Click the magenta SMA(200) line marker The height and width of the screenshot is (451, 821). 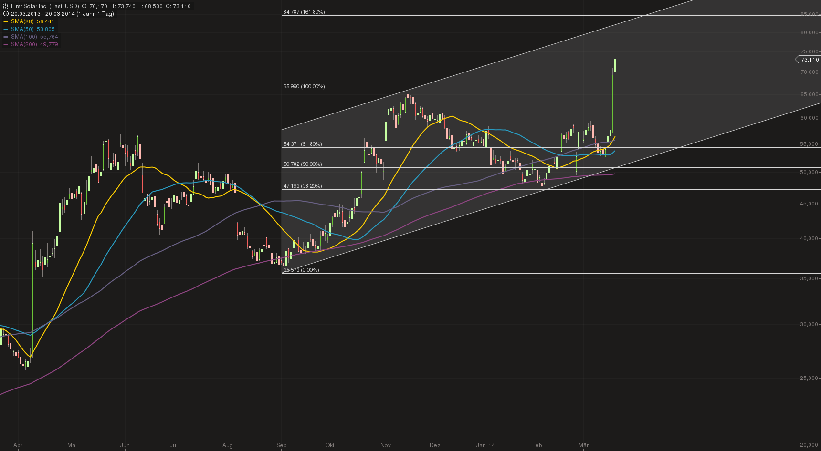coord(6,45)
